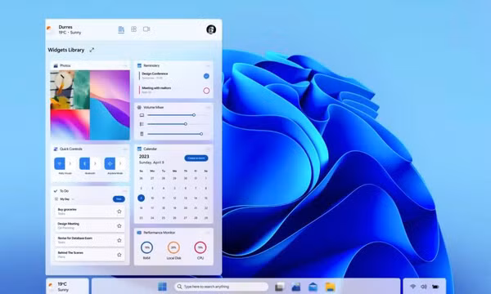
Task: Open Task View on the taskbar
Action: (280, 287)
